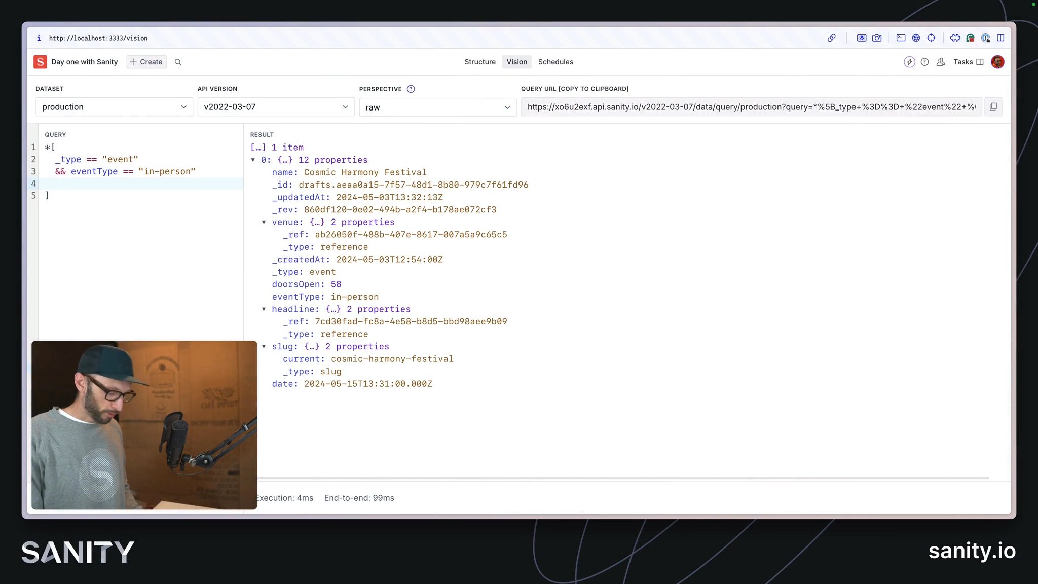Screen dimensions: 1038x584
Task: Click the _rev 860df120 row
Action: [x=384, y=209]
